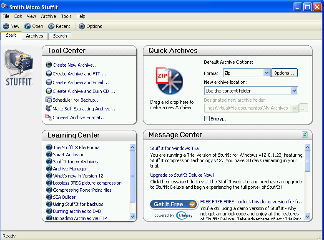The width and height of the screenshot is (324, 240).
Task: Open the Scheduler for Backup link
Action: click(x=76, y=100)
